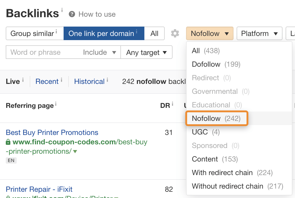Click the EN language badge
The height and width of the screenshot is (198, 295).
click(x=11, y=160)
